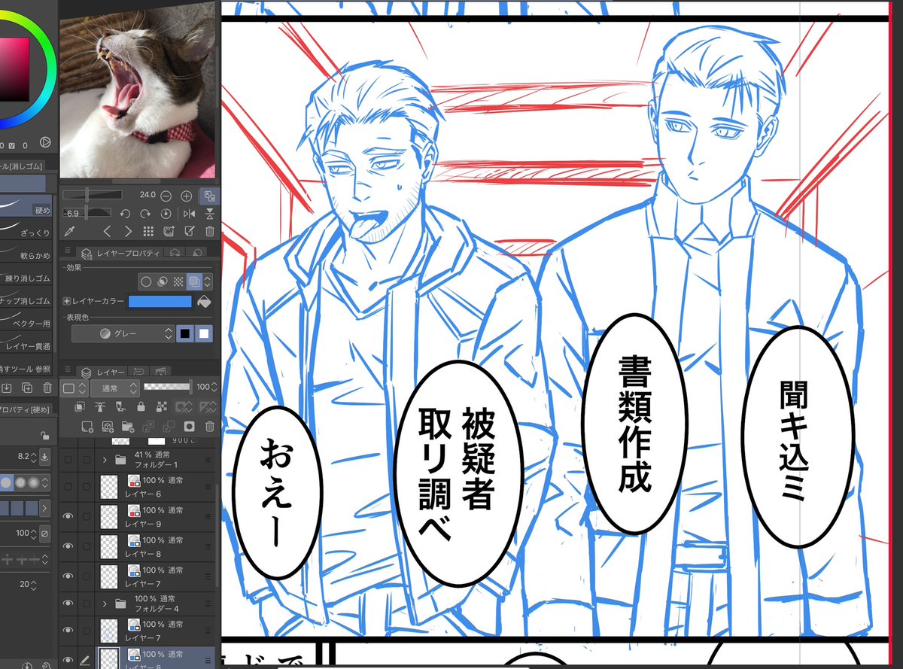This screenshot has height=669, width=903.
Task: Create a layer mask
Action: [x=189, y=427]
